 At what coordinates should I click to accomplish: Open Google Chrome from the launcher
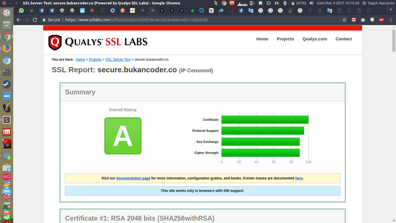(x=7, y=37)
